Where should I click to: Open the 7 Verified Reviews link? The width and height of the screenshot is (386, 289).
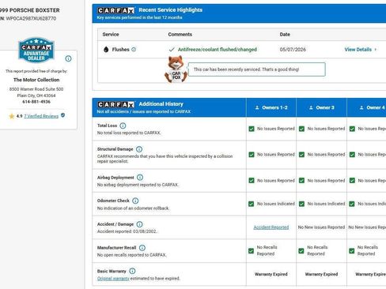pyautogui.click(x=41, y=116)
